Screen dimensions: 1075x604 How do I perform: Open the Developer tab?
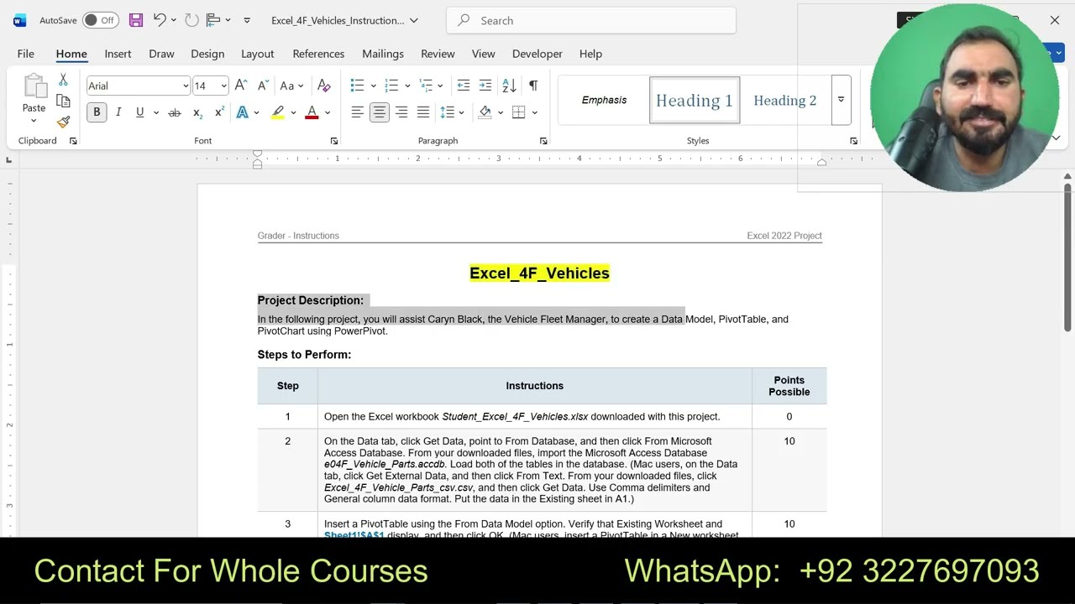click(537, 54)
